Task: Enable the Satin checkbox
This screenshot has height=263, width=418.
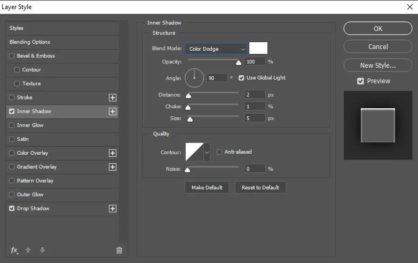Action: coord(12,139)
